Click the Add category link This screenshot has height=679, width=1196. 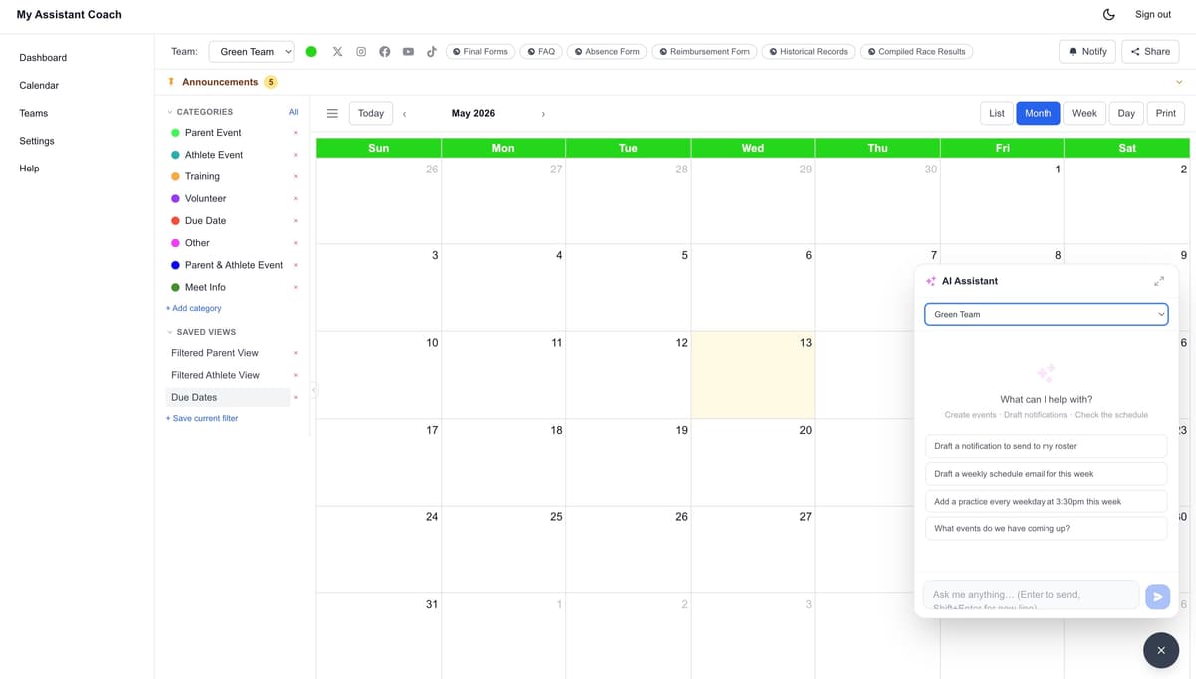point(194,309)
